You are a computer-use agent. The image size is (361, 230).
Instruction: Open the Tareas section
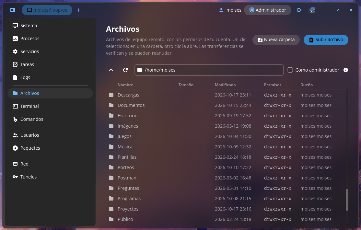click(50, 64)
